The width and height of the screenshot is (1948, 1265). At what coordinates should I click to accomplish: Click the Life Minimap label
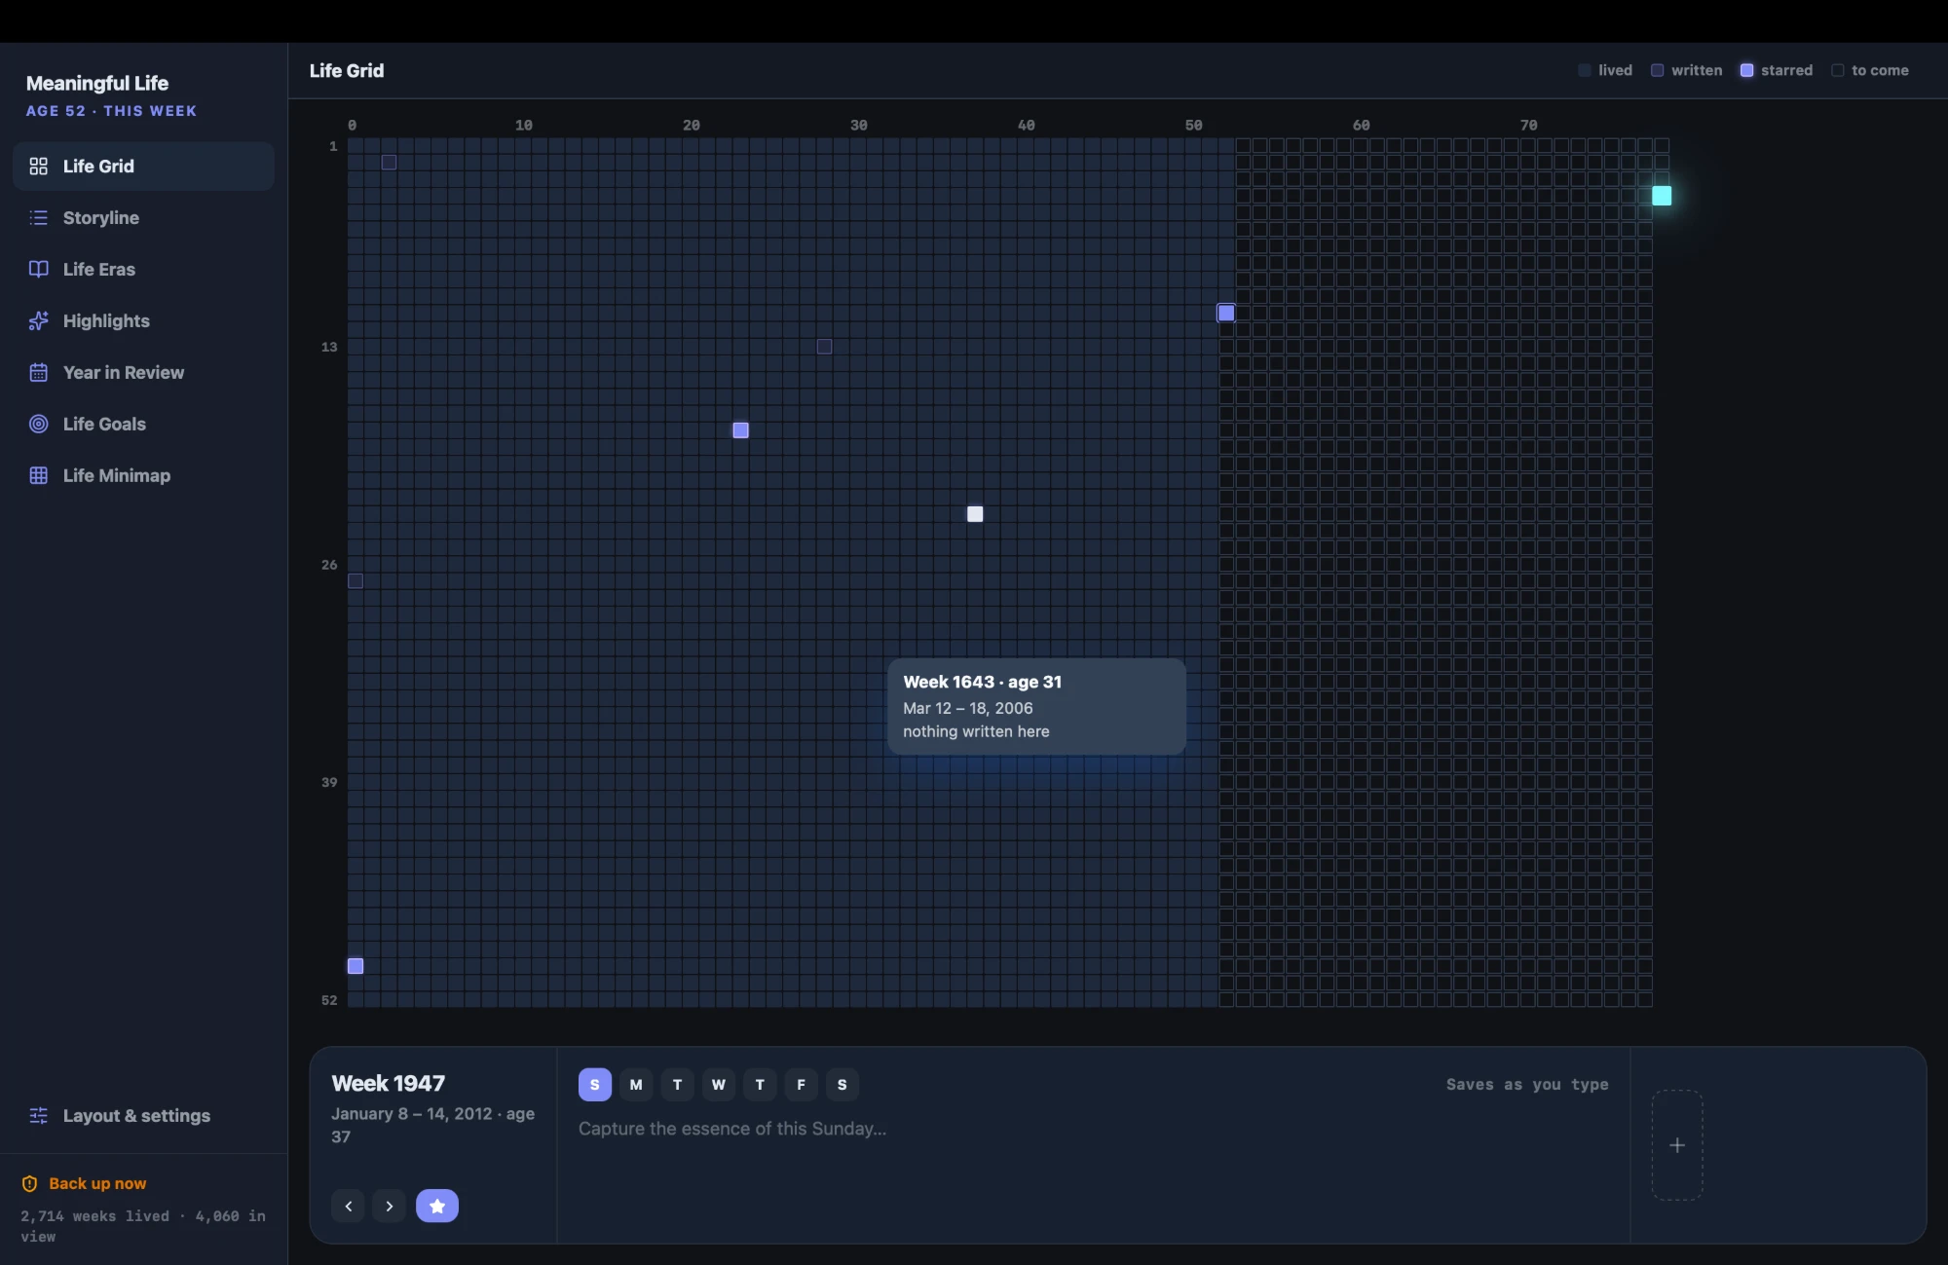pyautogui.click(x=117, y=476)
